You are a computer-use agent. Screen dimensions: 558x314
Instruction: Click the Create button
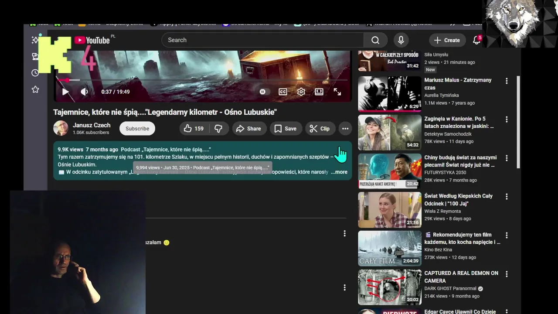point(447,40)
